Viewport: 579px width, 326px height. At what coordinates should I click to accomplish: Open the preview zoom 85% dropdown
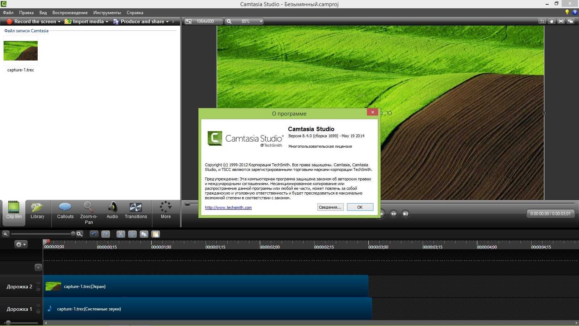point(261,21)
